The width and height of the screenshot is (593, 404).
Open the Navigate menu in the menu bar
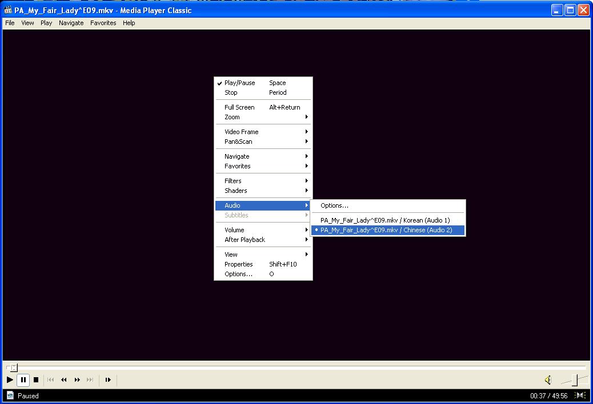[x=71, y=23]
